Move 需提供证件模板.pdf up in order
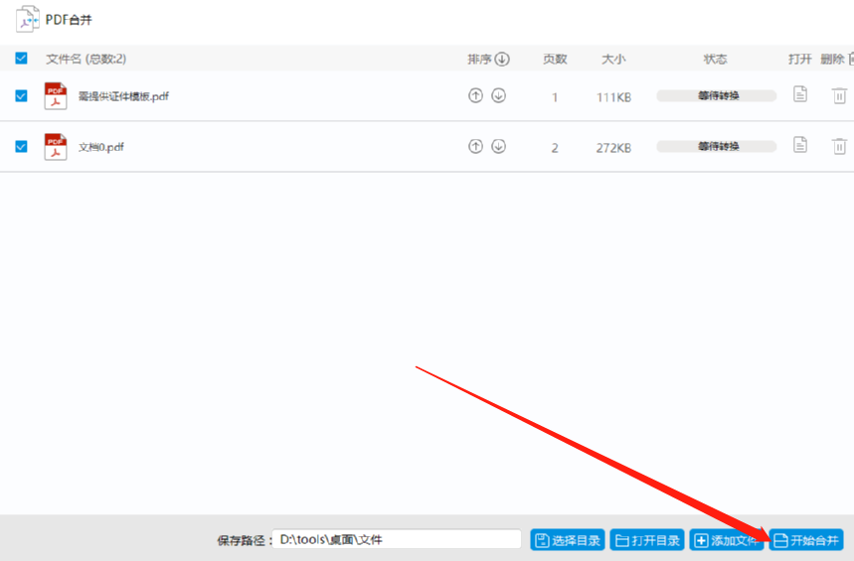854x561 pixels. point(475,95)
